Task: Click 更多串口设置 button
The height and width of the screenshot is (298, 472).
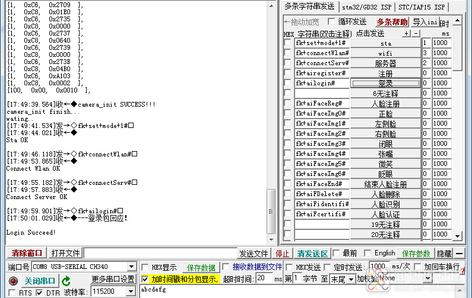Action: (x=113, y=279)
